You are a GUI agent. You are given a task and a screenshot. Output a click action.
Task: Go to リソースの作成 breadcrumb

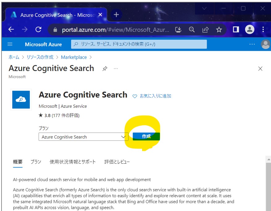coord(40,57)
